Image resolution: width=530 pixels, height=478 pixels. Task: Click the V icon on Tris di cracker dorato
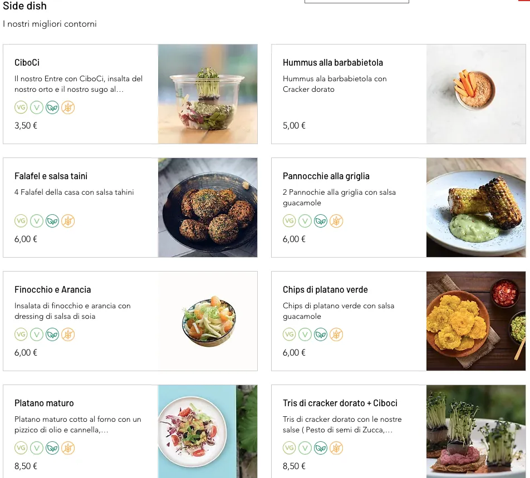pos(305,448)
